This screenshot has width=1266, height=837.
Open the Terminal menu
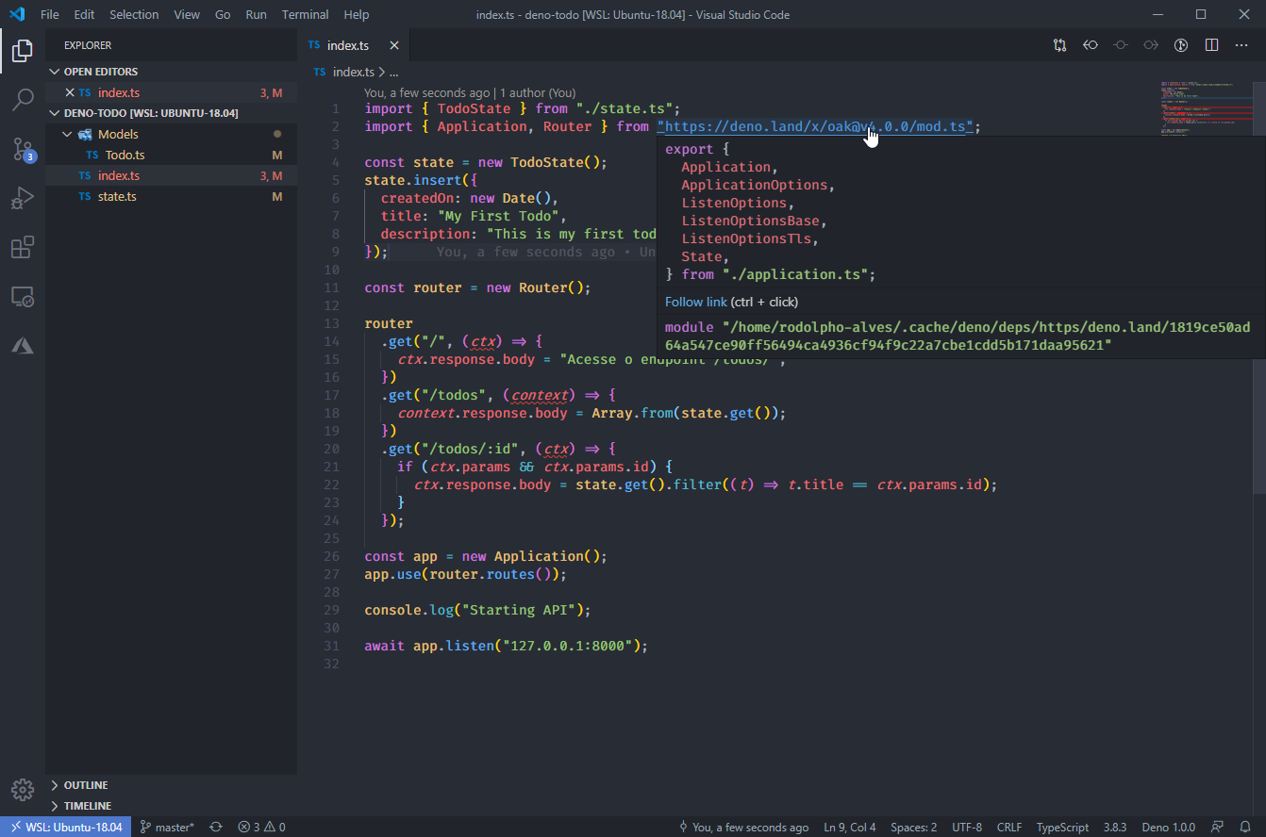click(x=306, y=14)
